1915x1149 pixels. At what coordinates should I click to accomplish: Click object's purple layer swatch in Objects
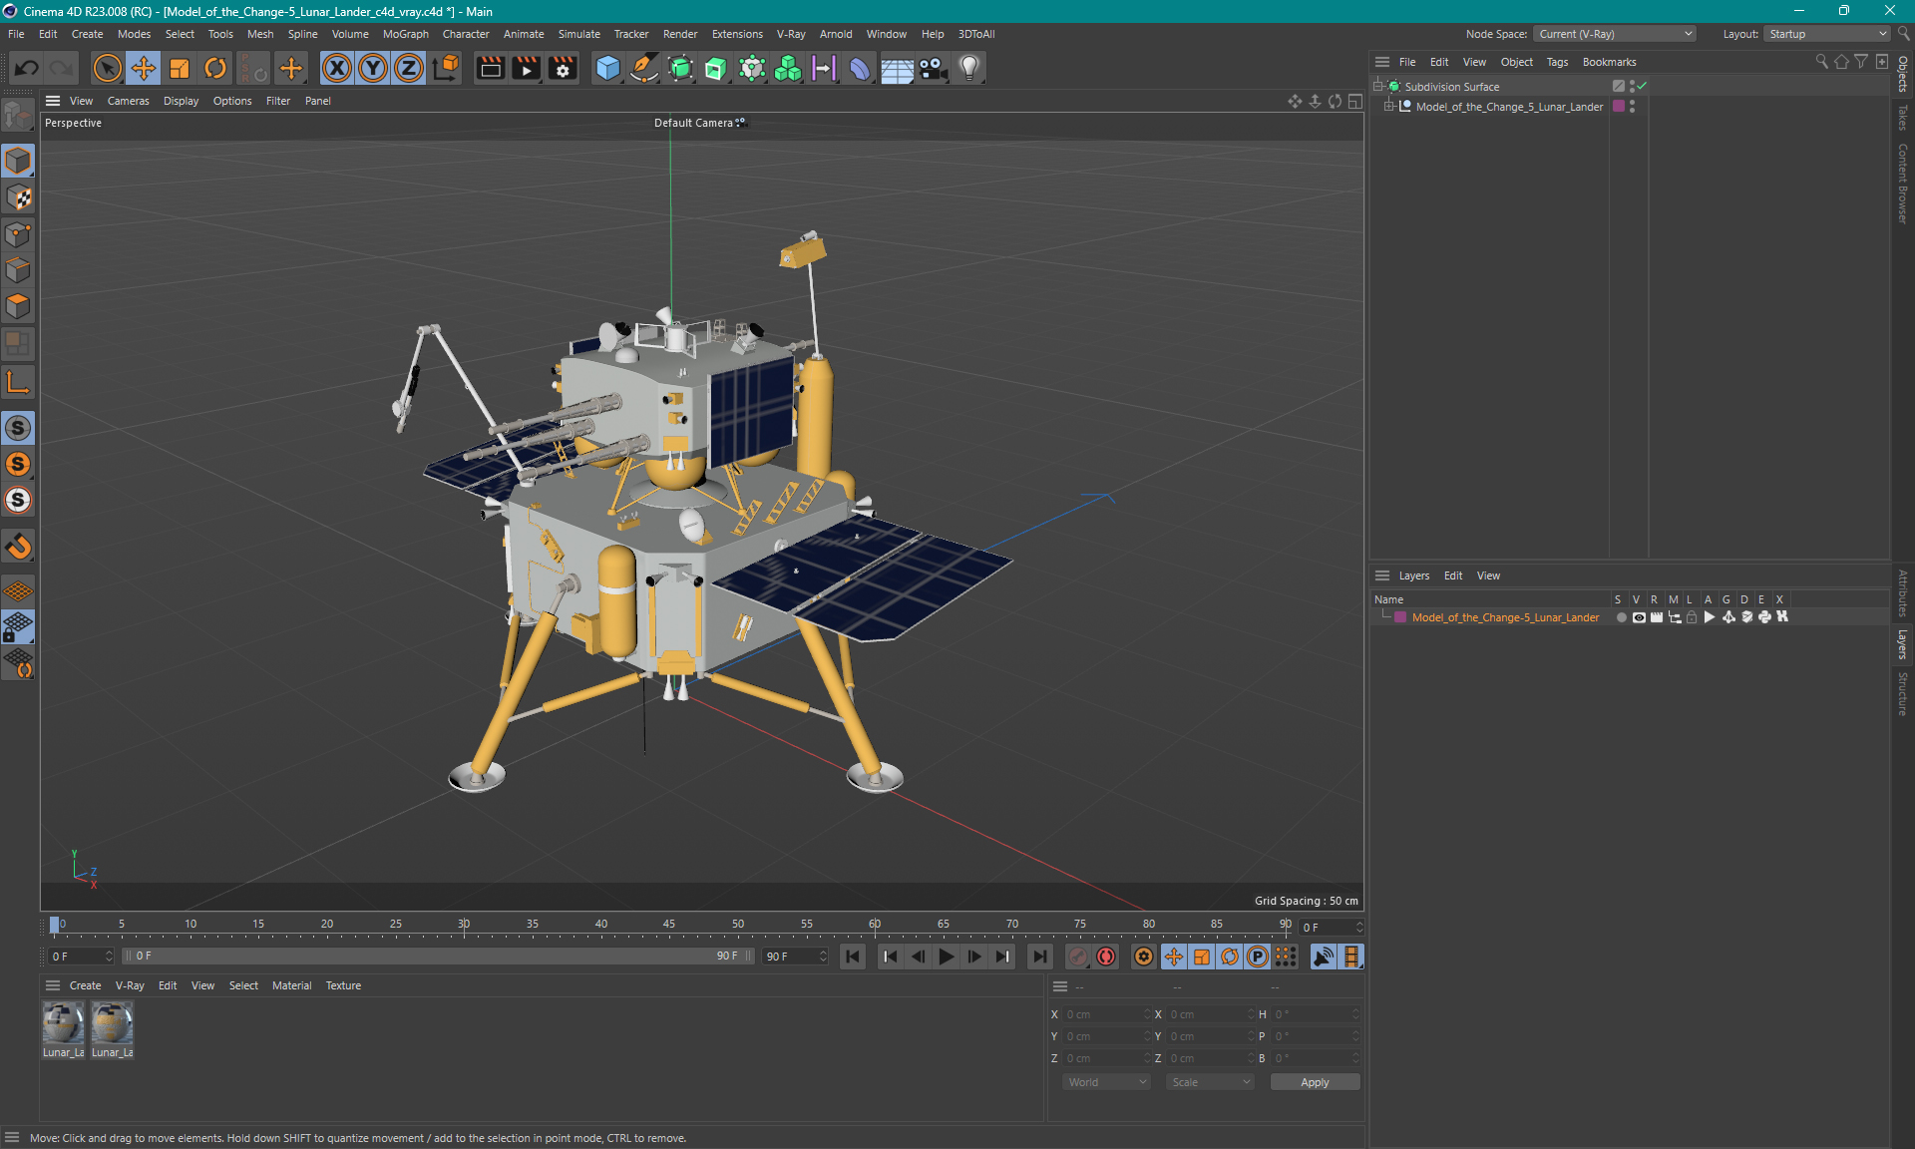[x=1619, y=107]
